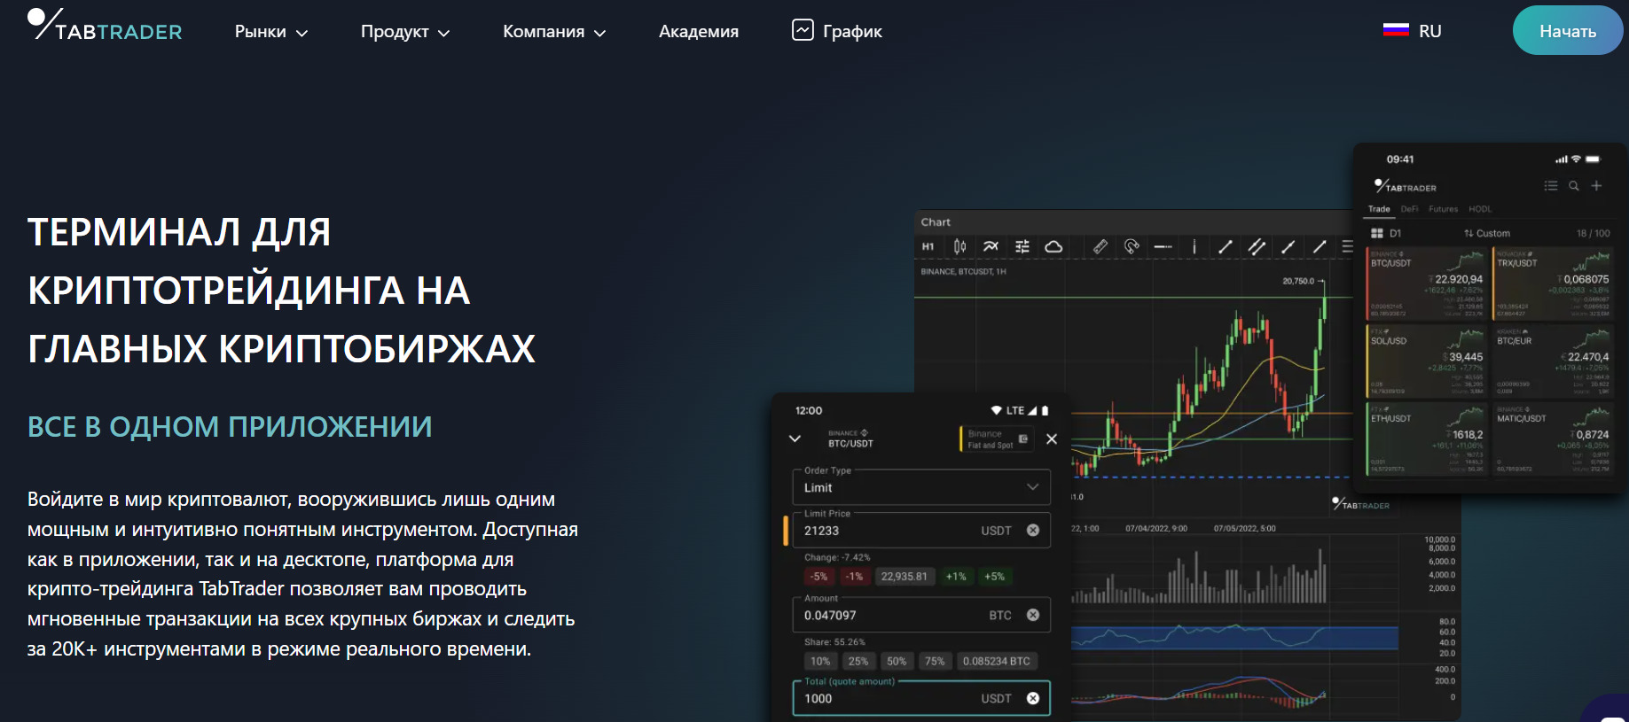Click the plus add icon in phone app
The height and width of the screenshot is (722, 1629).
[x=1596, y=186]
